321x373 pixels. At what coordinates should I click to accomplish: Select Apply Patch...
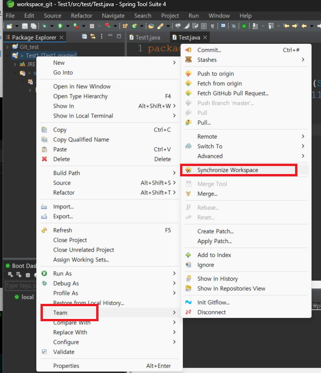246,241
